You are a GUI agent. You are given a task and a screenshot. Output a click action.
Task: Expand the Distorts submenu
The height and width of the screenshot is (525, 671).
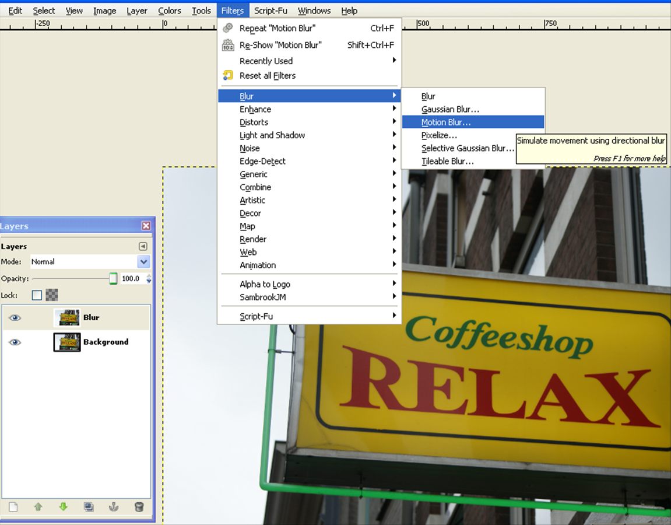click(309, 122)
